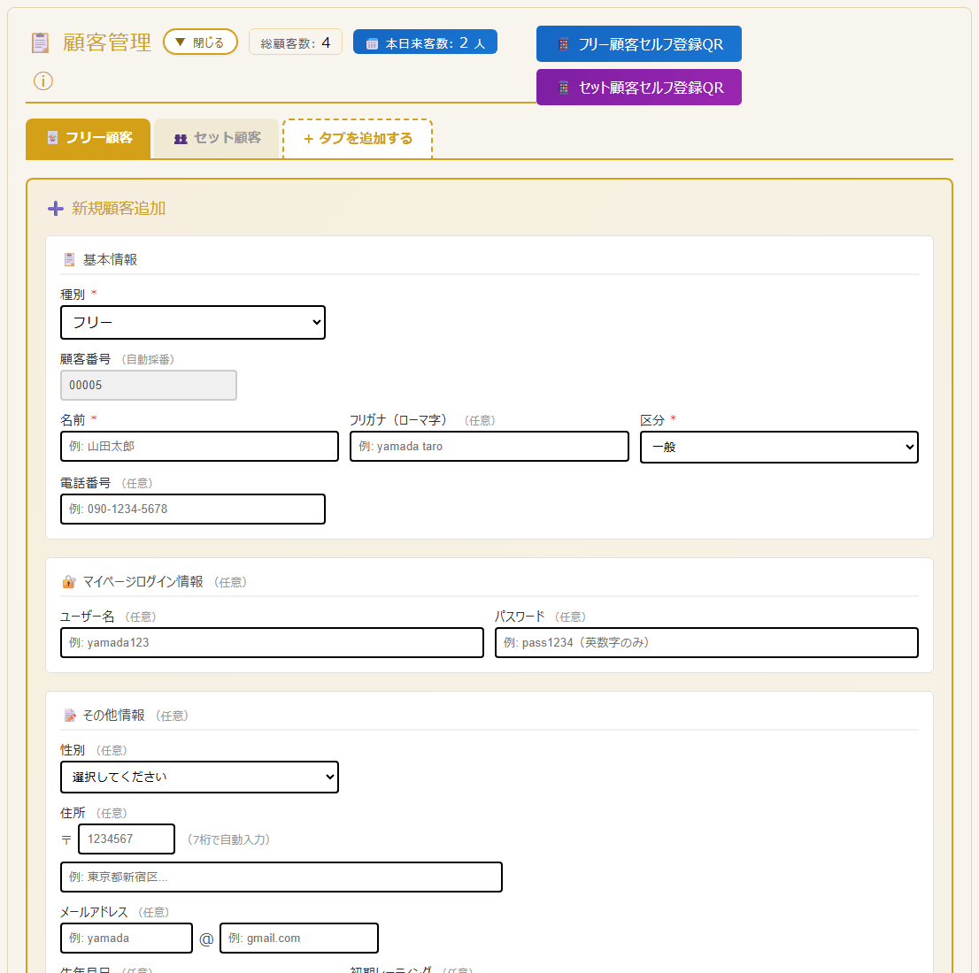Switch to the セット顧客 tab
Viewport: 979px width, 973px height.
coord(216,139)
